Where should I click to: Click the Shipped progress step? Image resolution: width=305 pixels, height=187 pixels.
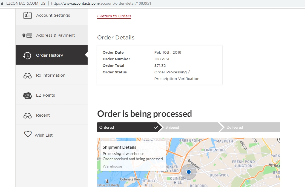click(x=189, y=127)
